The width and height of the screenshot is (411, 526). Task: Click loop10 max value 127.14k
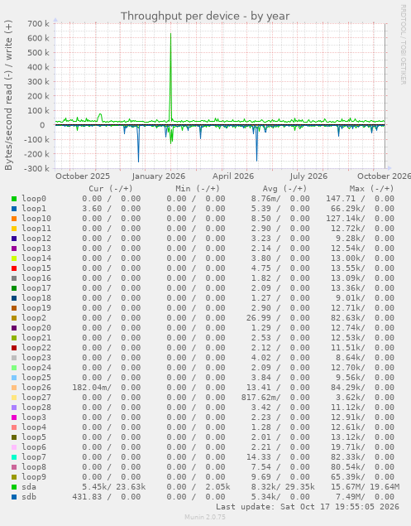coord(343,219)
